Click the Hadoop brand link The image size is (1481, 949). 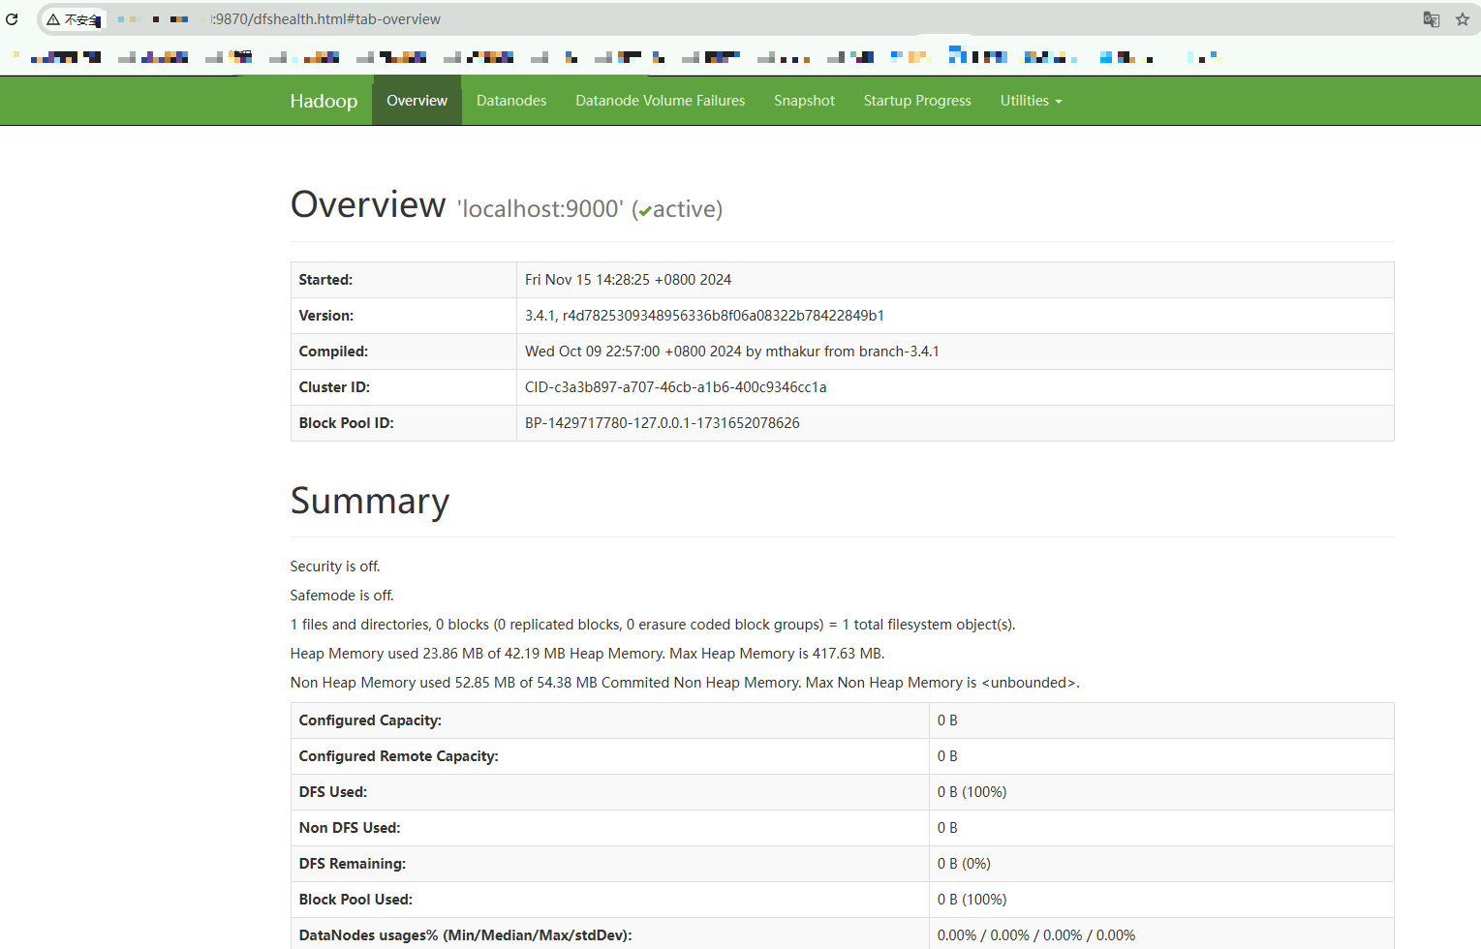[324, 101]
